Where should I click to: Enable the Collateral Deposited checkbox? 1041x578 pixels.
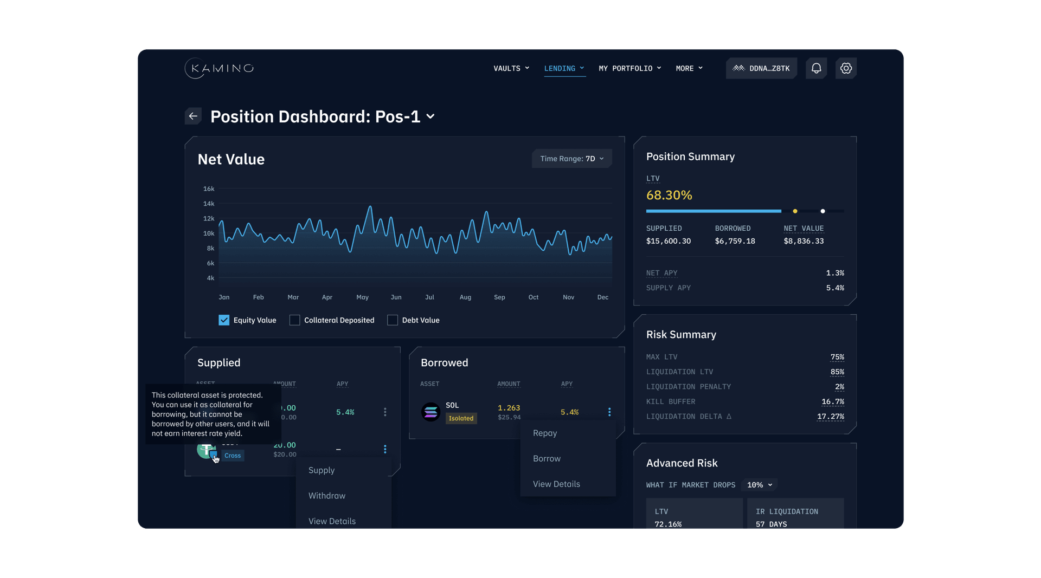pyautogui.click(x=294, y=320)
